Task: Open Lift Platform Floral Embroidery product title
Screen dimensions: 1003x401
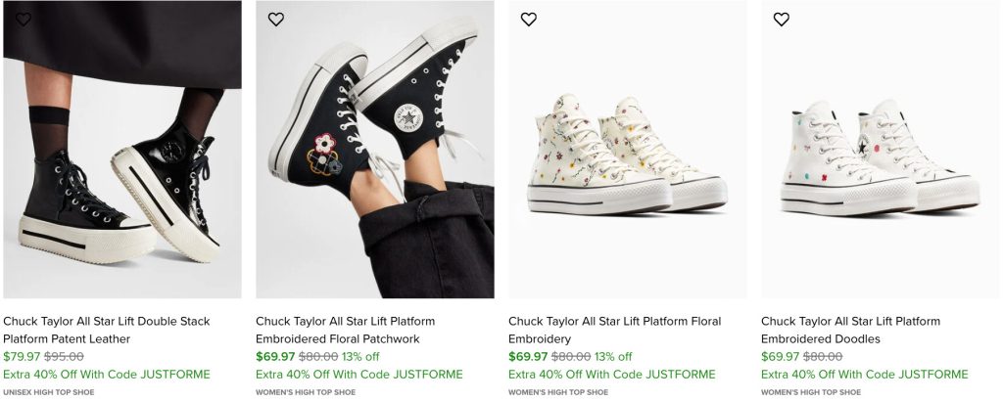Action: coord(614,330)
